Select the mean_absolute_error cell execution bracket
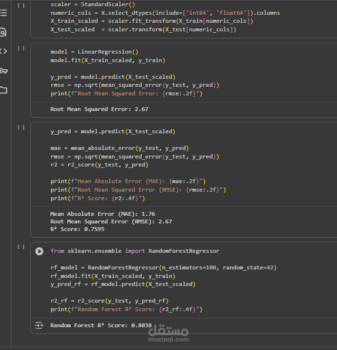Viewport: 337px width, 350px height. 21,128
